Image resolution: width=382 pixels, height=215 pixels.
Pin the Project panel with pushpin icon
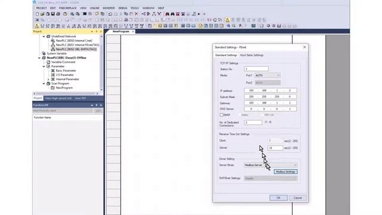click(x=97, y=32)
